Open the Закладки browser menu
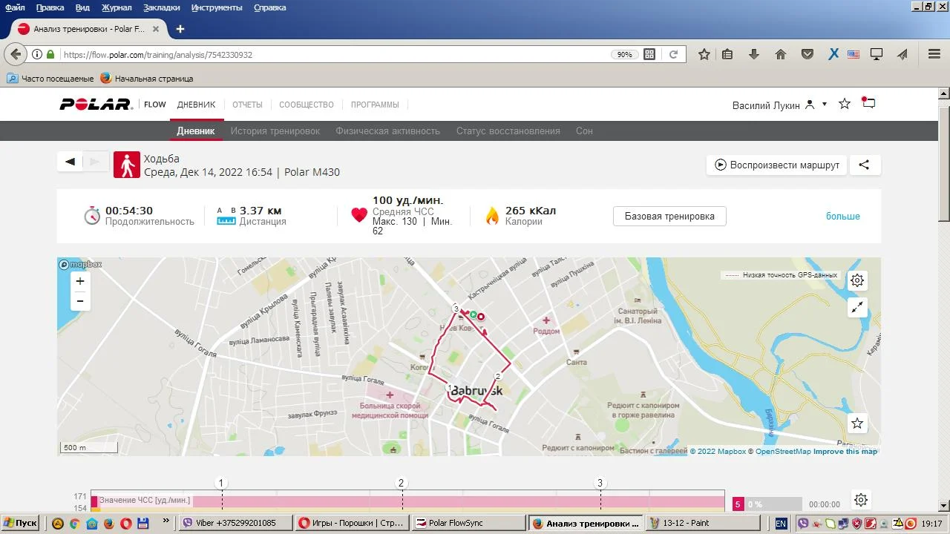This screenshot has height=534, width=950. (161, 7)
